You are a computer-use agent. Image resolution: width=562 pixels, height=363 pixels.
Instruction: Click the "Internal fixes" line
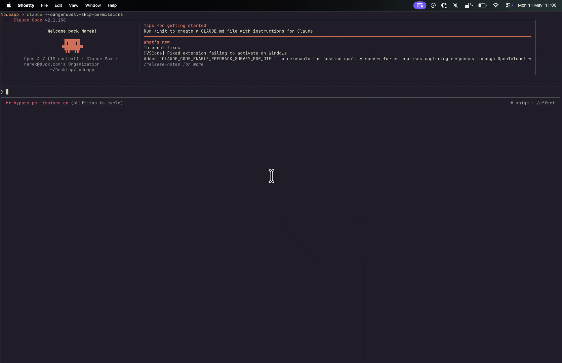162,48
